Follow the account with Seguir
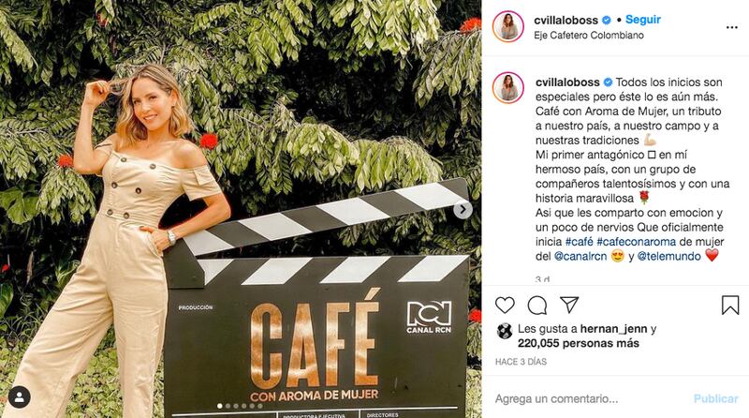749x418 pixels. tap(643, 20)
